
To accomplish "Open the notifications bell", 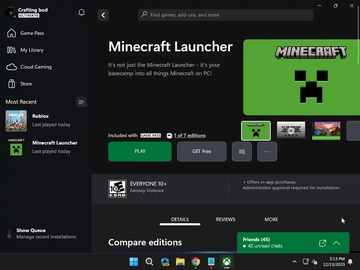I will [x=82, y=12].
